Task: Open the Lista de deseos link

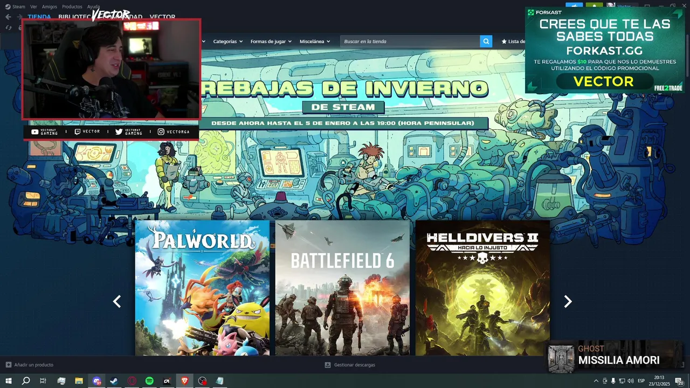Action: pos(514,41)
